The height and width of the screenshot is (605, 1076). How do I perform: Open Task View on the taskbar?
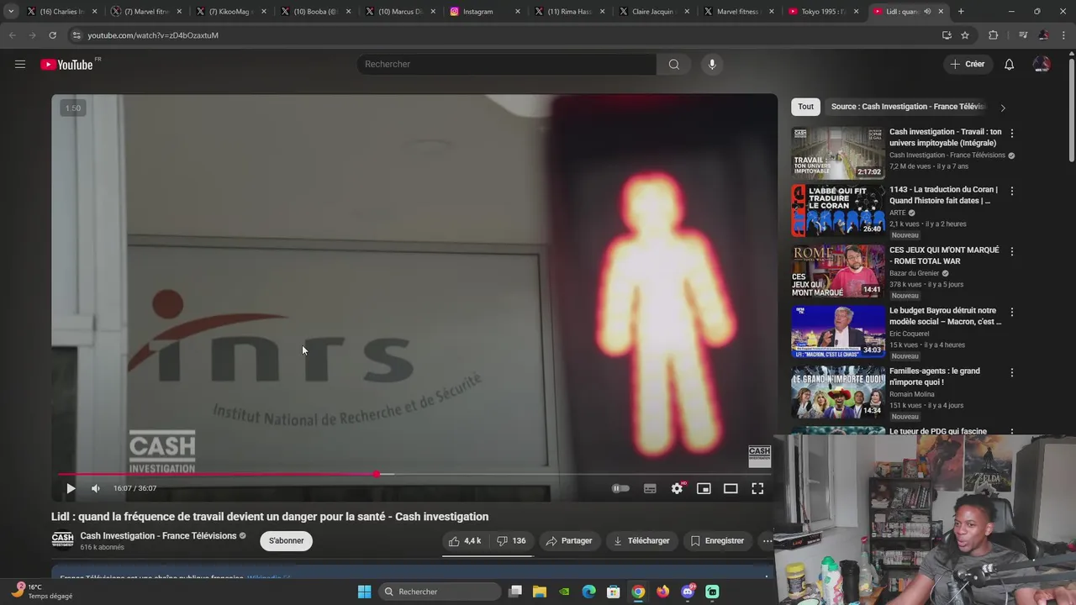click(515, 592)
